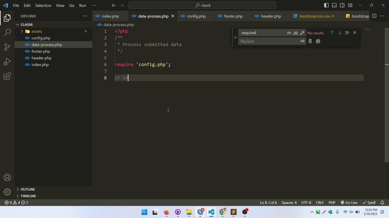Viewport: 389px width, 218px height.
Task: Toggle the primary side bar layout icon
Action: pos(326,5)
